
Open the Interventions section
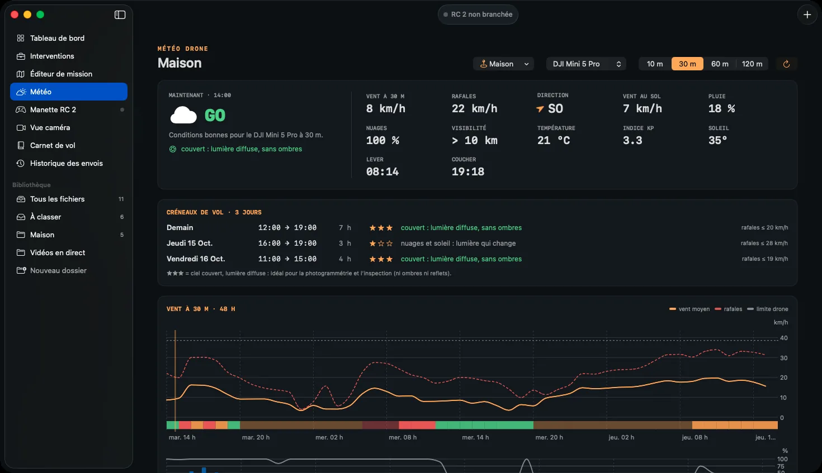[x=52, y=56]
